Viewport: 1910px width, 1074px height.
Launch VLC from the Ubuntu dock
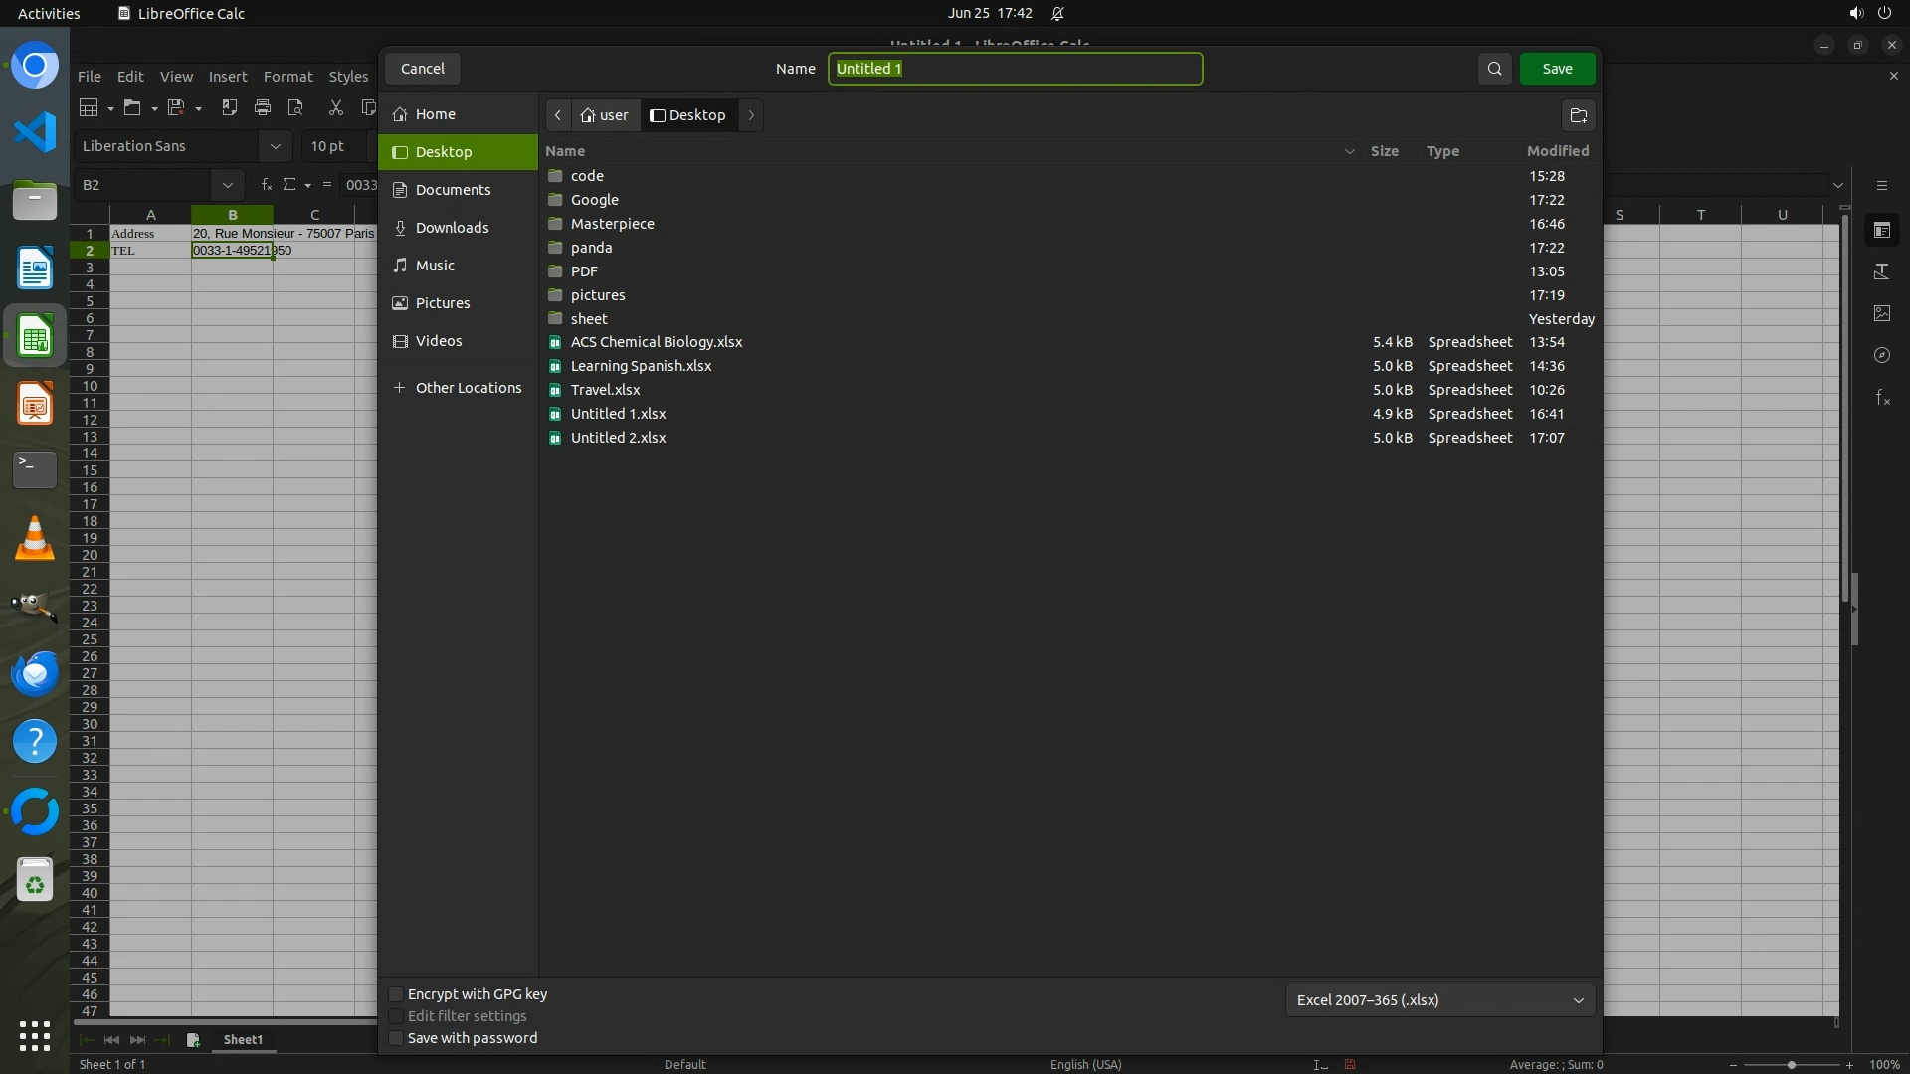point(35,538)
